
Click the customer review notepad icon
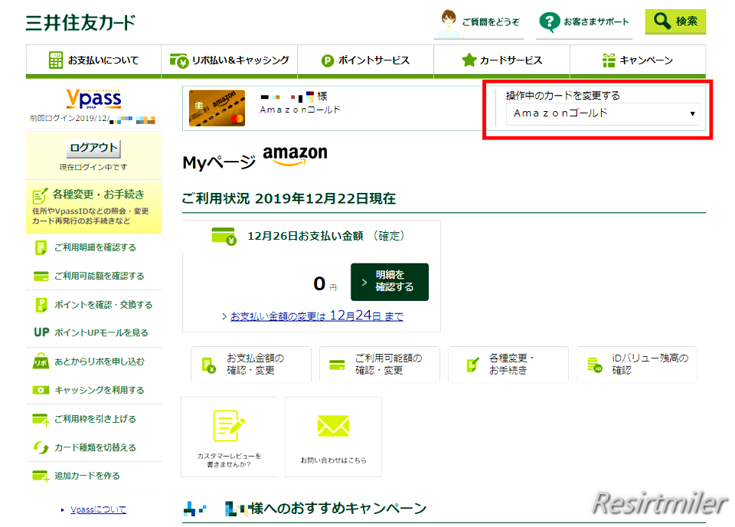pos(229,426)
